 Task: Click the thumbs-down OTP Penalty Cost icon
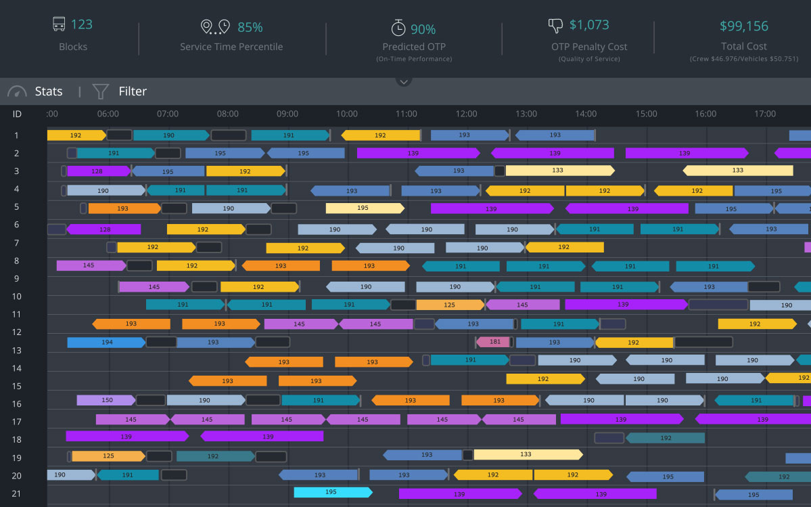555,25
